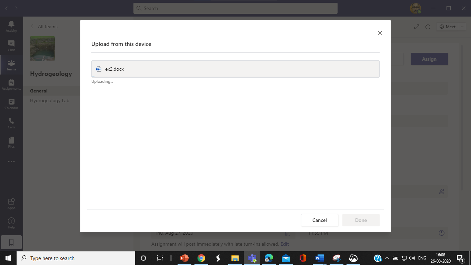
Task: Click the expand tab icon
Action: coord(417,27)
